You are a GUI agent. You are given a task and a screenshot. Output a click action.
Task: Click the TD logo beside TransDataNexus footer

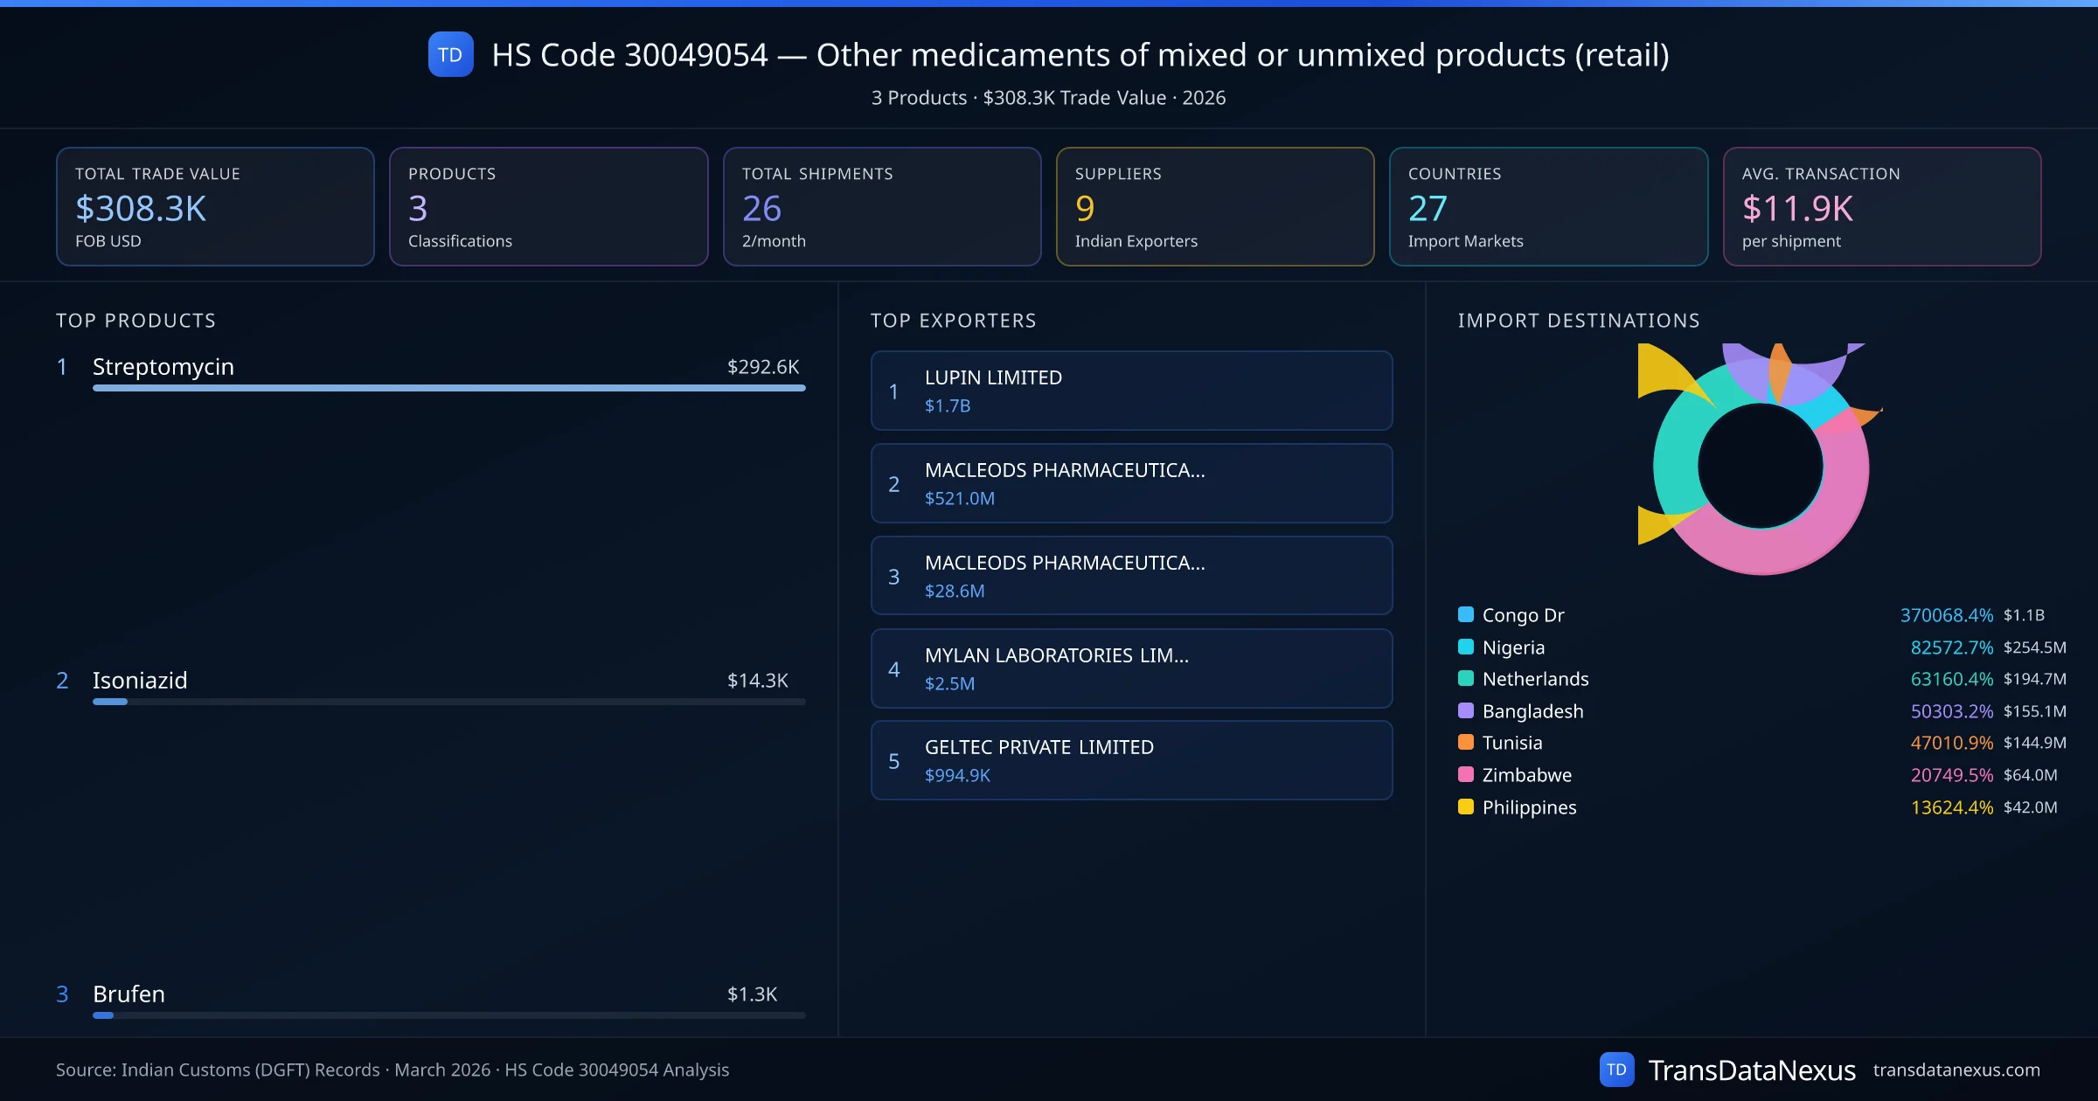[1616, 1070]
